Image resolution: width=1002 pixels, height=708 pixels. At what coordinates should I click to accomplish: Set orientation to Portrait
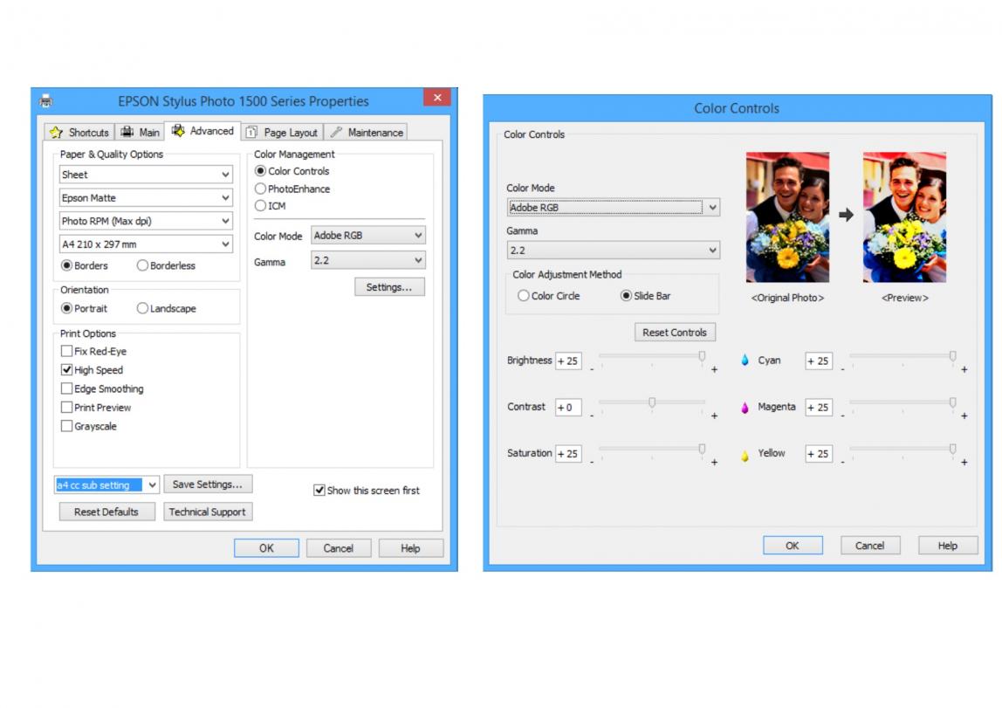[66, 308]
